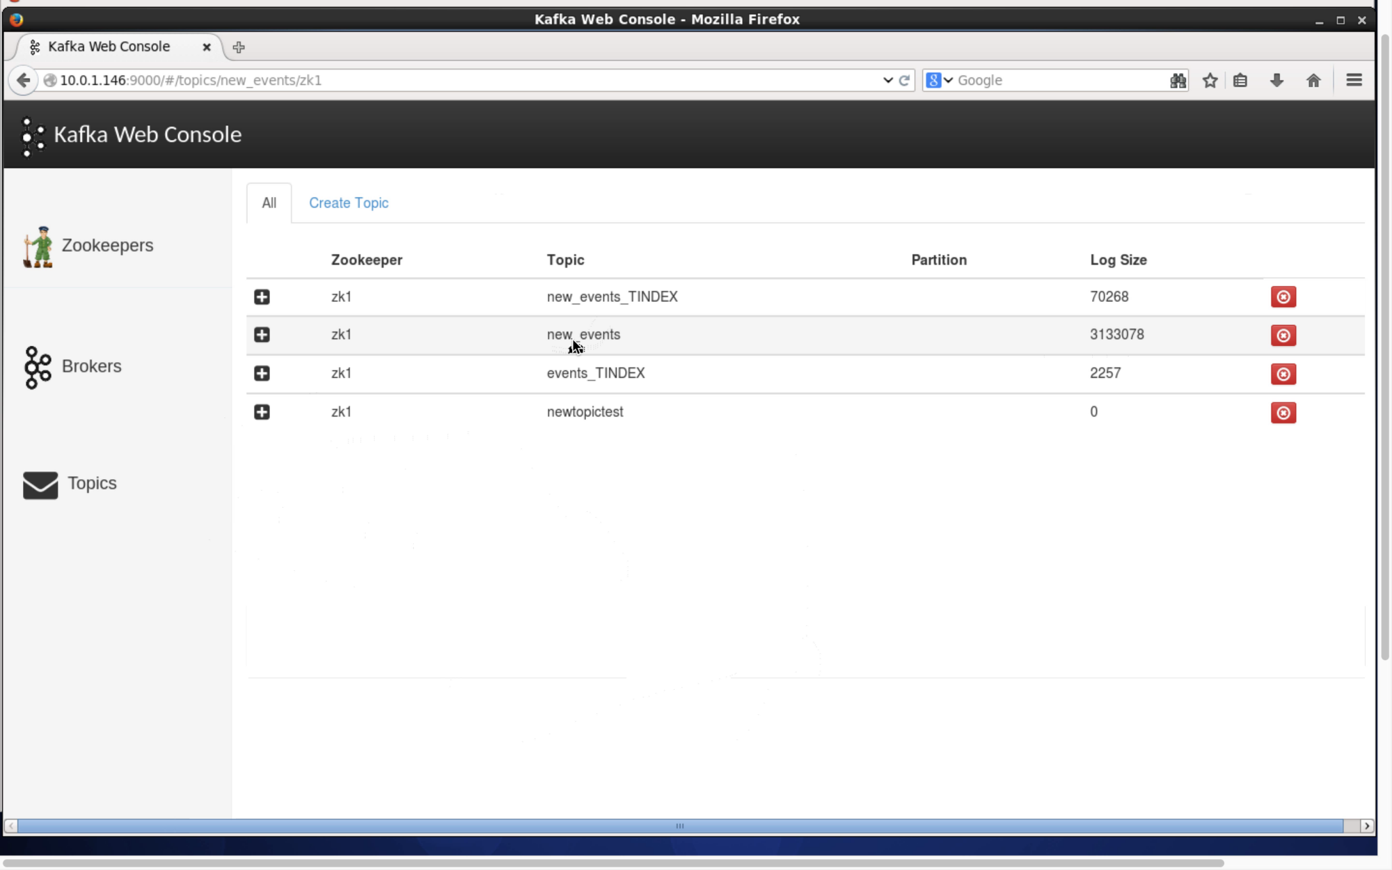Click delete icon for new_events_TINDEX topic

pos(1283,296)
